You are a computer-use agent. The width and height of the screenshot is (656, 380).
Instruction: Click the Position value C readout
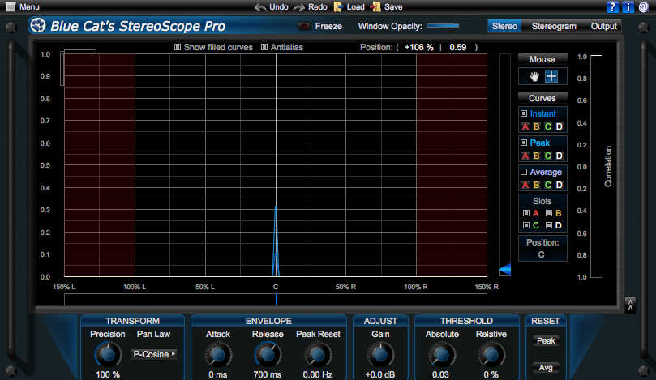tap(541, 254)
